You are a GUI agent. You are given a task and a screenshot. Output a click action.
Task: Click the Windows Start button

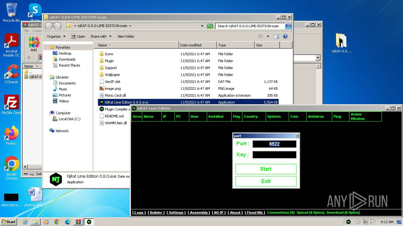pos(9,222)
